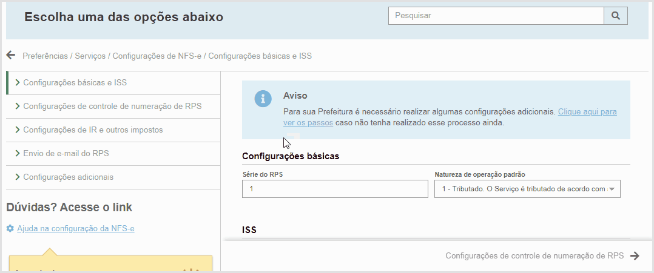Open Natureza de operação padrão dropdown

point(527,189)
